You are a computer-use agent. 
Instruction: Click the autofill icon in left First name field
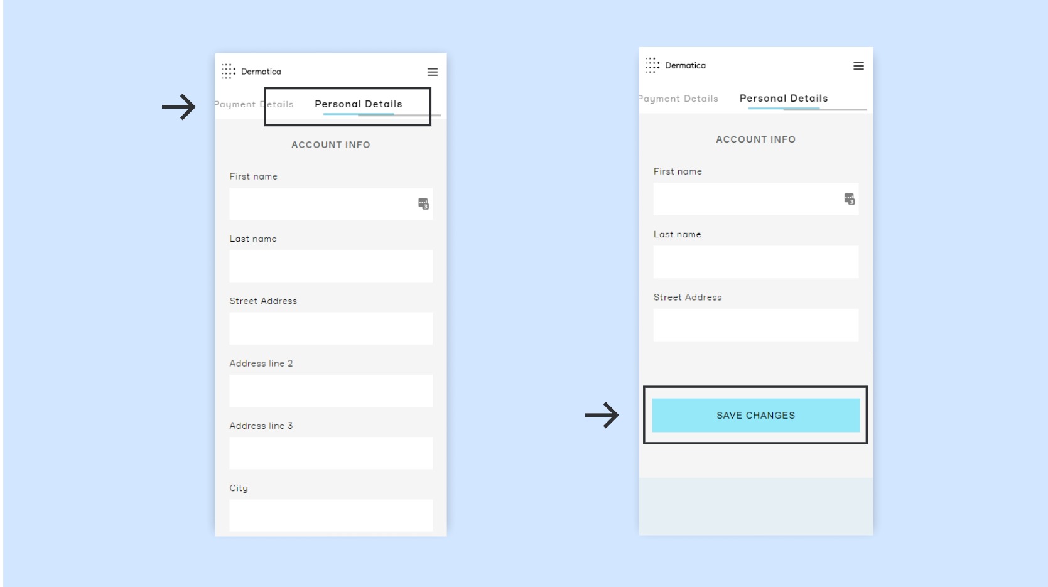(423, 203)
